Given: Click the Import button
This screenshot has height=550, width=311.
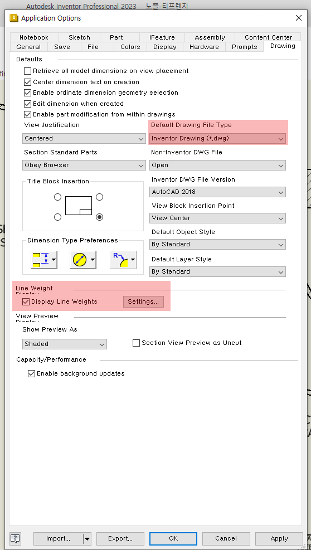Looking at the screenshot, I should point(59,538).
